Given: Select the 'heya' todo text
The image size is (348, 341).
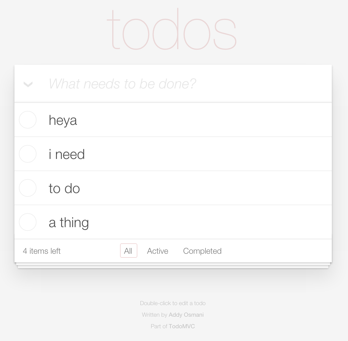Looking at the screenshot, I should [x=63, y=120].
